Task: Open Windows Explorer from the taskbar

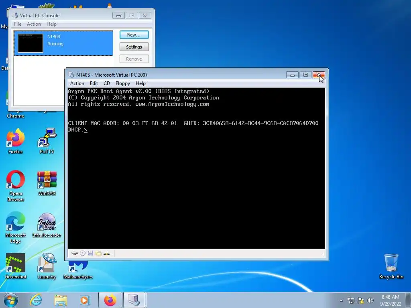Action: 61,300
